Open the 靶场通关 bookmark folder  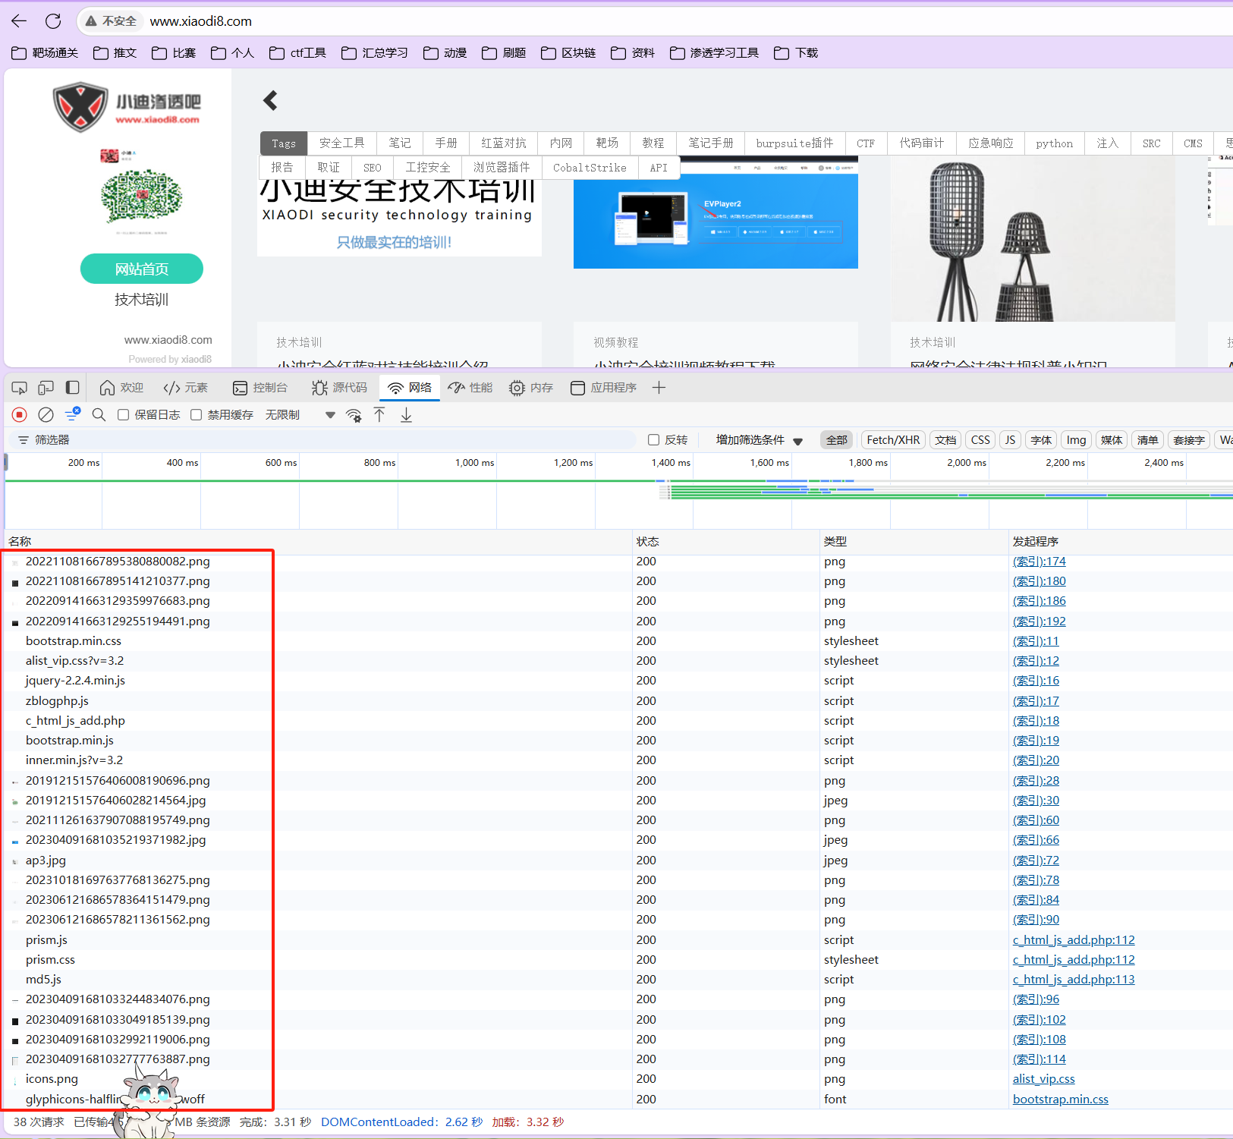46,53
